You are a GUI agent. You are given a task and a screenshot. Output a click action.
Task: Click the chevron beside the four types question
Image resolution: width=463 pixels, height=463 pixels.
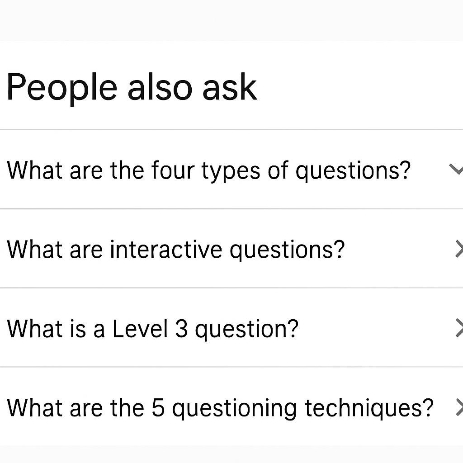[456, 169]
